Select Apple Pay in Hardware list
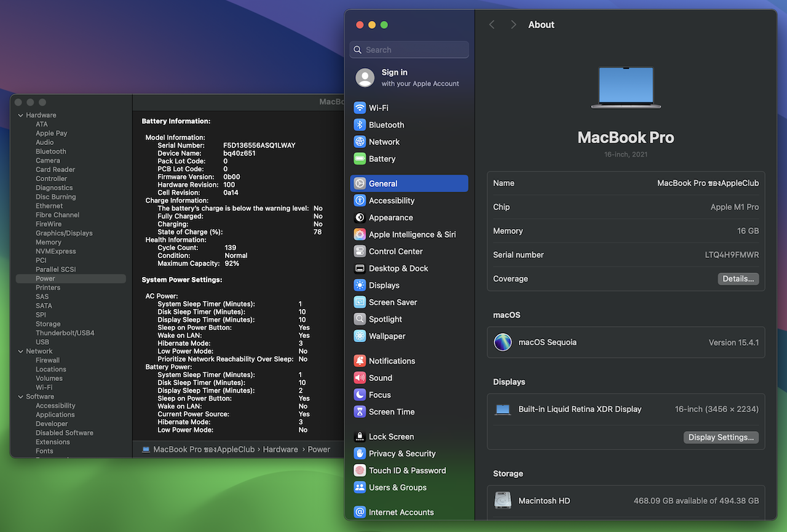 click(x=52, y=133)
